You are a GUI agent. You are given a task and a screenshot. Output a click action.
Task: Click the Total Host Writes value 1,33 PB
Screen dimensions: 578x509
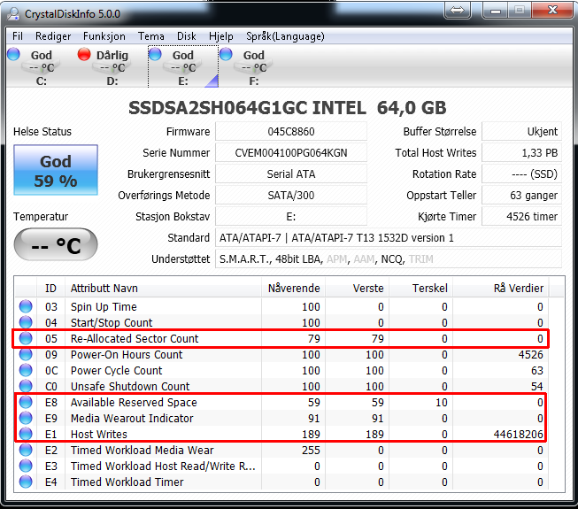(522, 152)
